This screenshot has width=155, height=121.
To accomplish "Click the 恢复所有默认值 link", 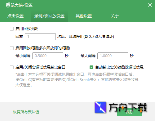I will pos(26,112).
